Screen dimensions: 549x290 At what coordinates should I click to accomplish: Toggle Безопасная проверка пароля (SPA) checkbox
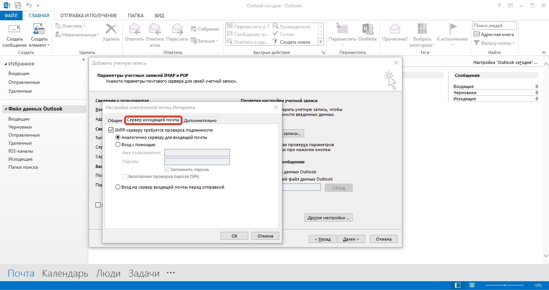tap(125, 176)
